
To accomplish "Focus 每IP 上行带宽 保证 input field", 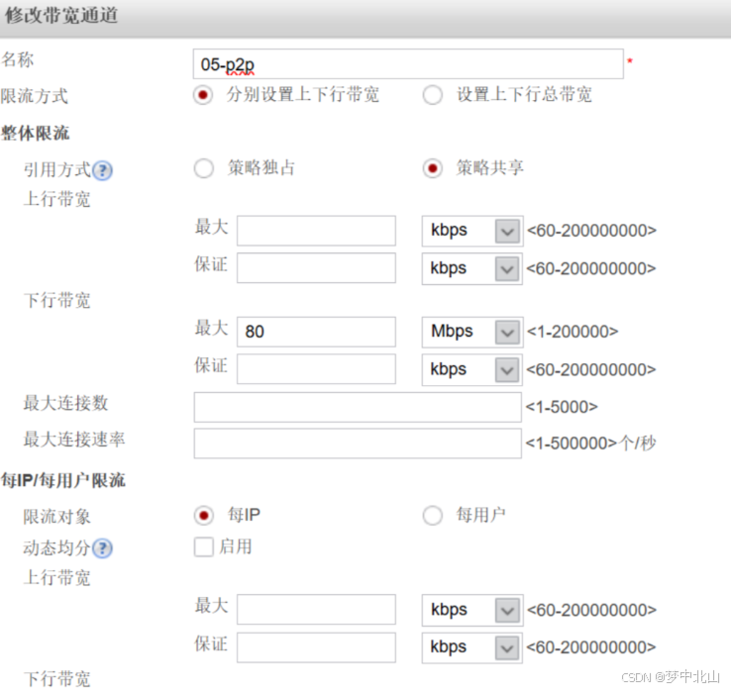I will (x=316, y=647).
